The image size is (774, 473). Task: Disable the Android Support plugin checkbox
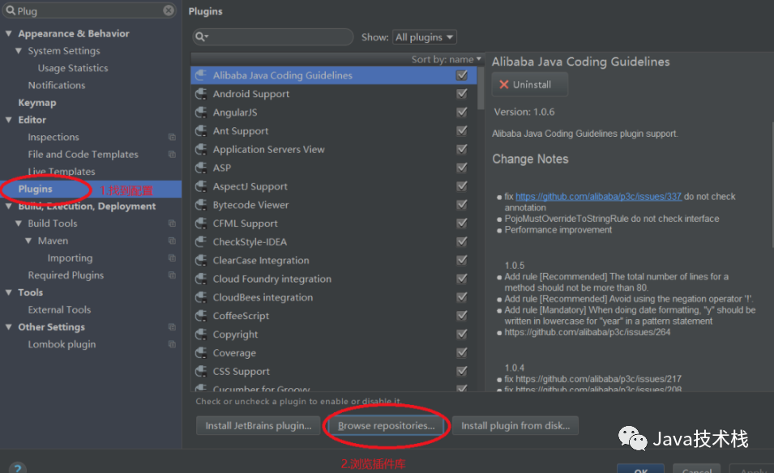(x=462, y=94)
